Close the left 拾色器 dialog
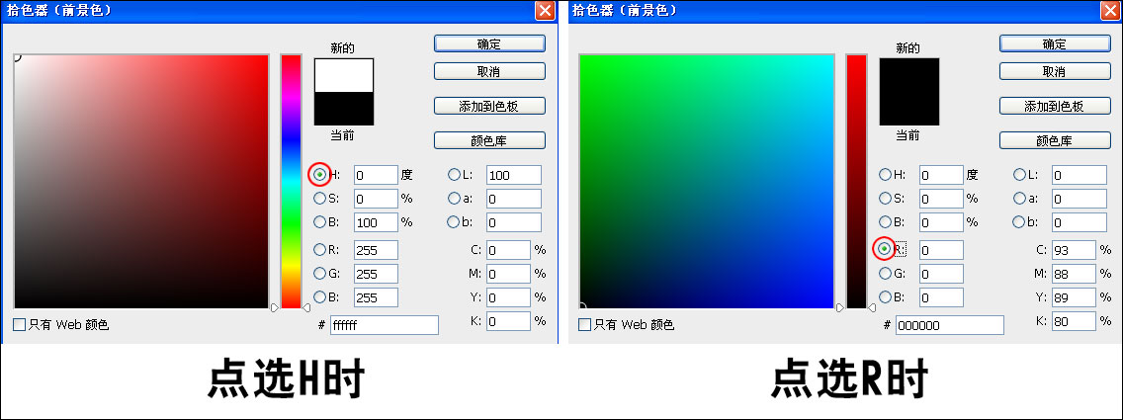1123x420 pixels. pos(545,10)
